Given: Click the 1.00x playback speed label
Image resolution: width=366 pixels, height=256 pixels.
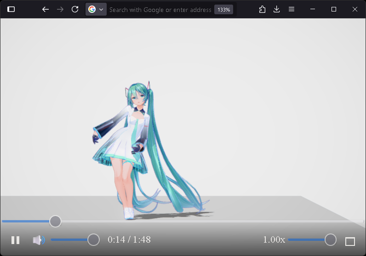Looking at the screenshot, I should point(274,239).
